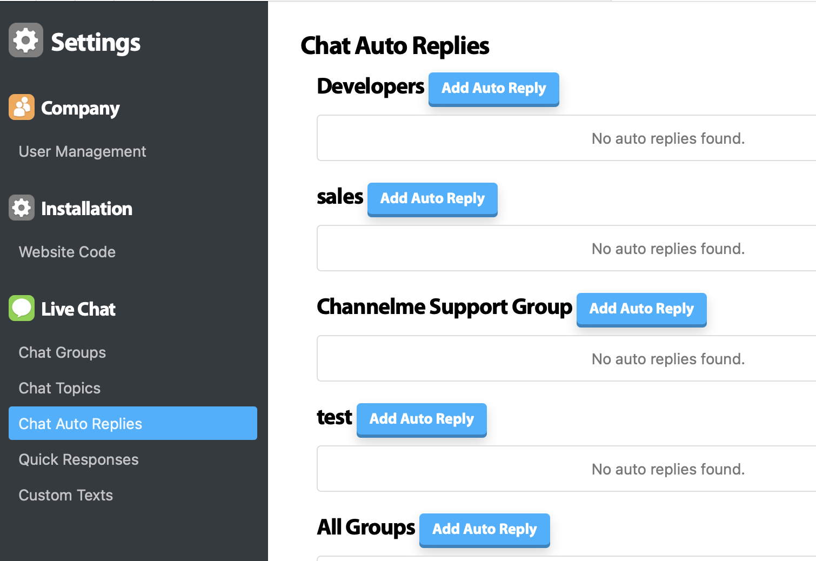Screen dimensions: 816x561
Task: Click 'No auto replies found.' under Channelme Support Group
Action: tap(668, 359)
